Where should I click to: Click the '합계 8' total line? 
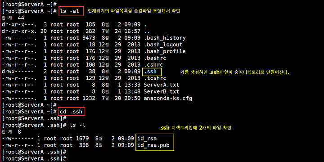click(x=11, y=132)
